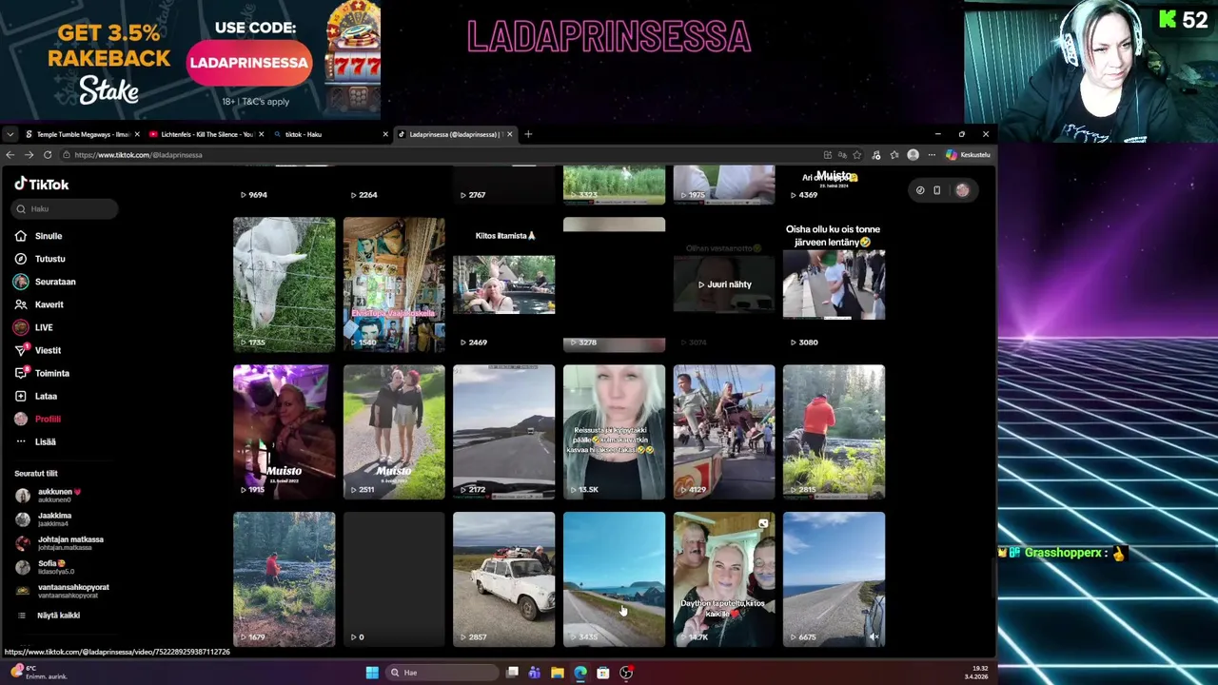Open the browser profile avatar
1218x685 pixels.
913,155
